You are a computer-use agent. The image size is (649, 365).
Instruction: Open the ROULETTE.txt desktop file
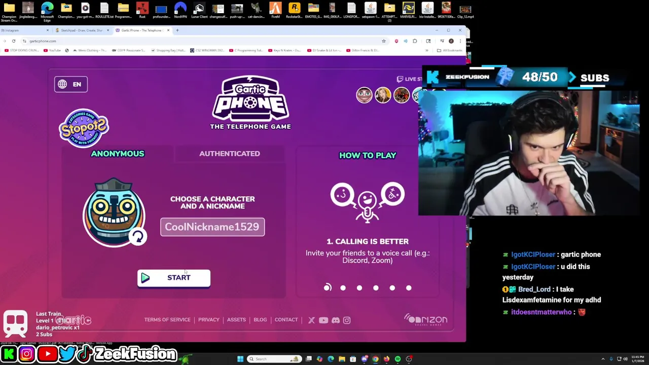[104, 11]
